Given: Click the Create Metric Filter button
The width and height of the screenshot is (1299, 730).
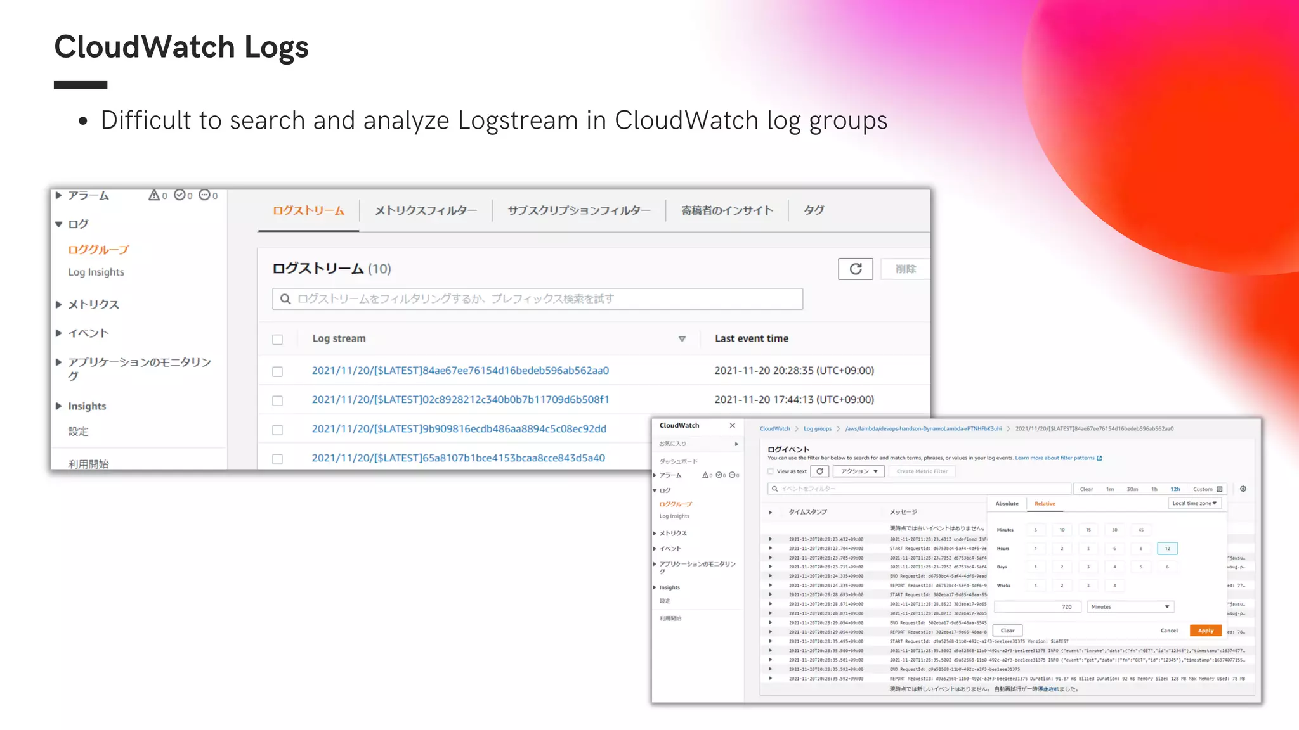Looking at the screenshot, I should tap(922, 471).
